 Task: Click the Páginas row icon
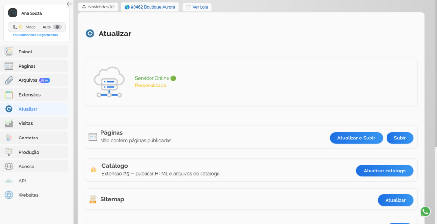pyautogui.click(x=93, y=137)
